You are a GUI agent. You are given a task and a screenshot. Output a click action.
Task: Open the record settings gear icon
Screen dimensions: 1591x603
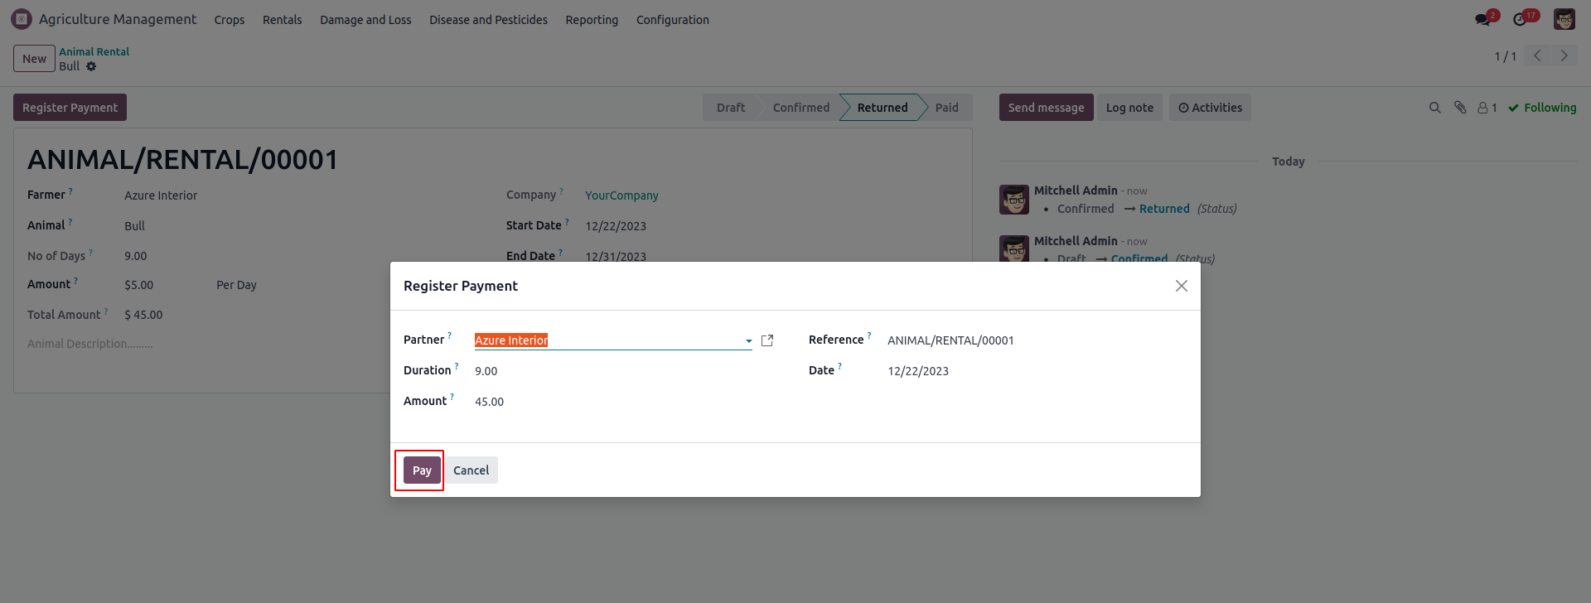[91, 66]
